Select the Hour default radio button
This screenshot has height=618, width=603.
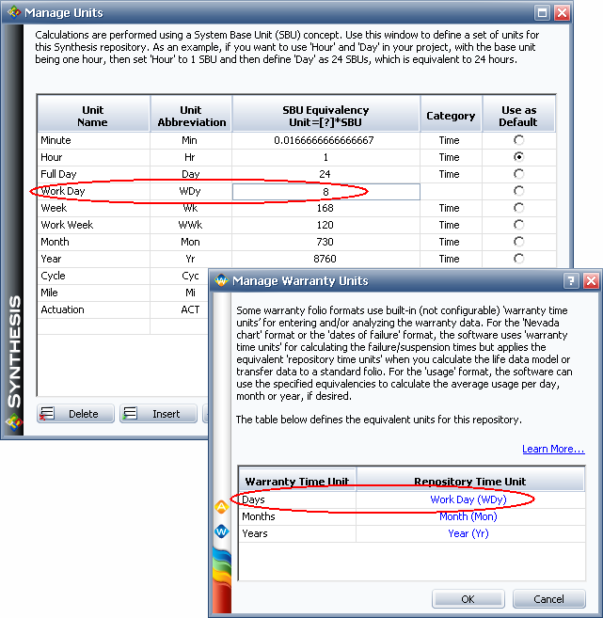pos(517,157)
